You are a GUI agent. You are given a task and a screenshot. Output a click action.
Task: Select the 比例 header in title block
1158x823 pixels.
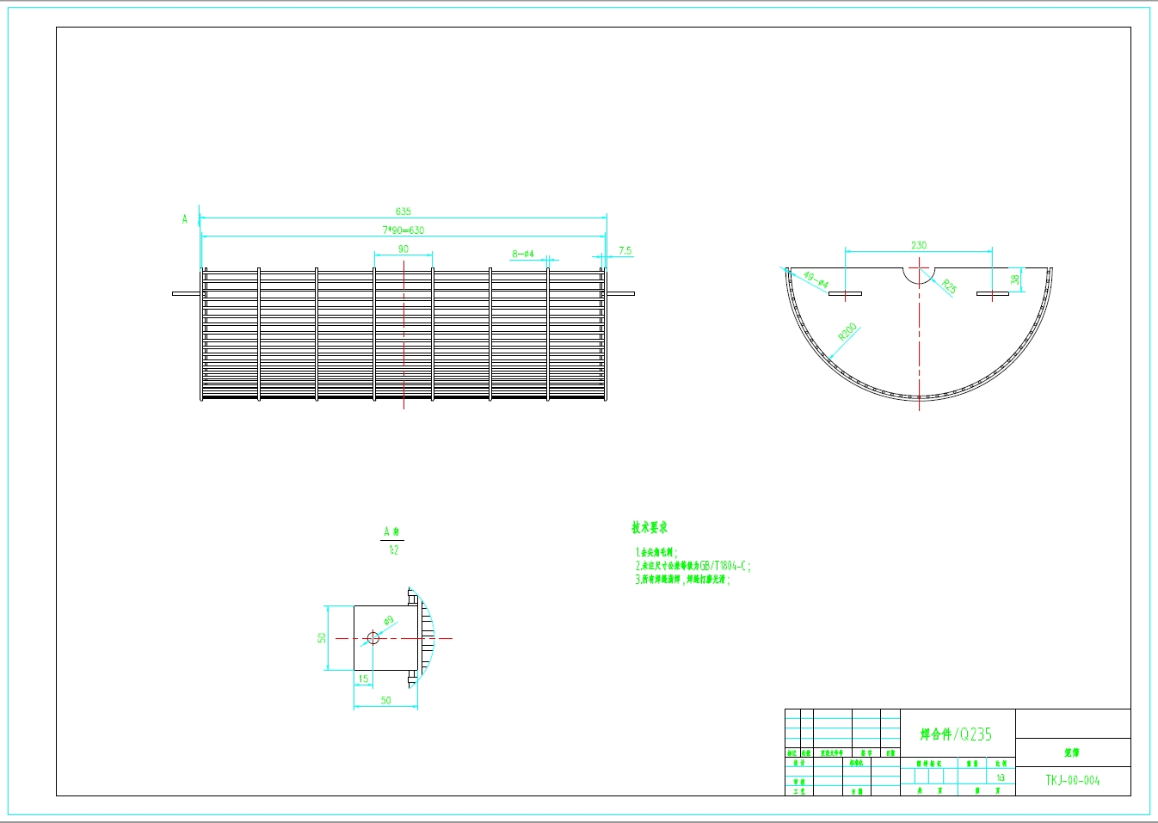[x=1001, y=763]
